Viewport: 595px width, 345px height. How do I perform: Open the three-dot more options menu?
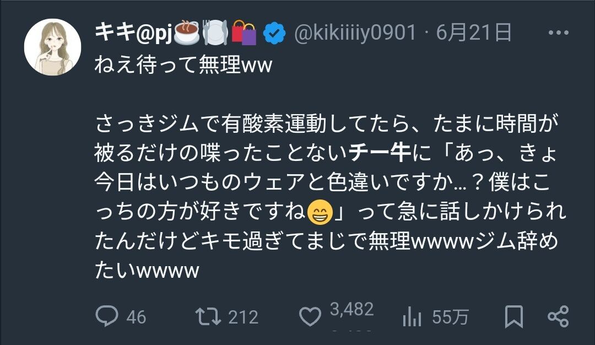(558, 33)
